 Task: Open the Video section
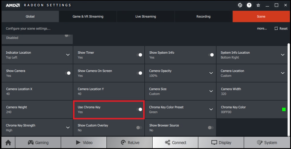tap(84, 142)
